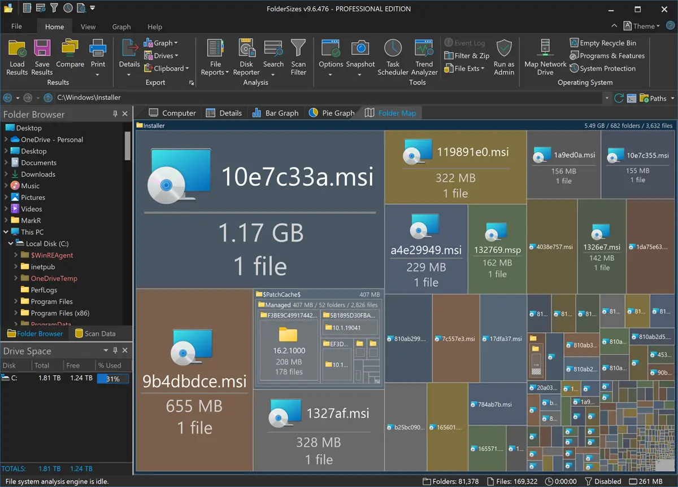The height and width of the screenshot is (487, 678).
Task: Expand the Downloads tree node
Action: 6,174
